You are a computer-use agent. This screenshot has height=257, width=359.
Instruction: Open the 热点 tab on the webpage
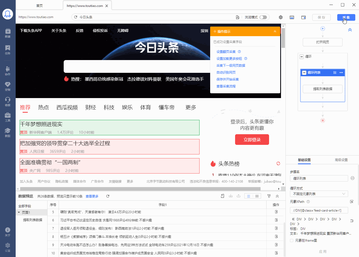(44, 107)
